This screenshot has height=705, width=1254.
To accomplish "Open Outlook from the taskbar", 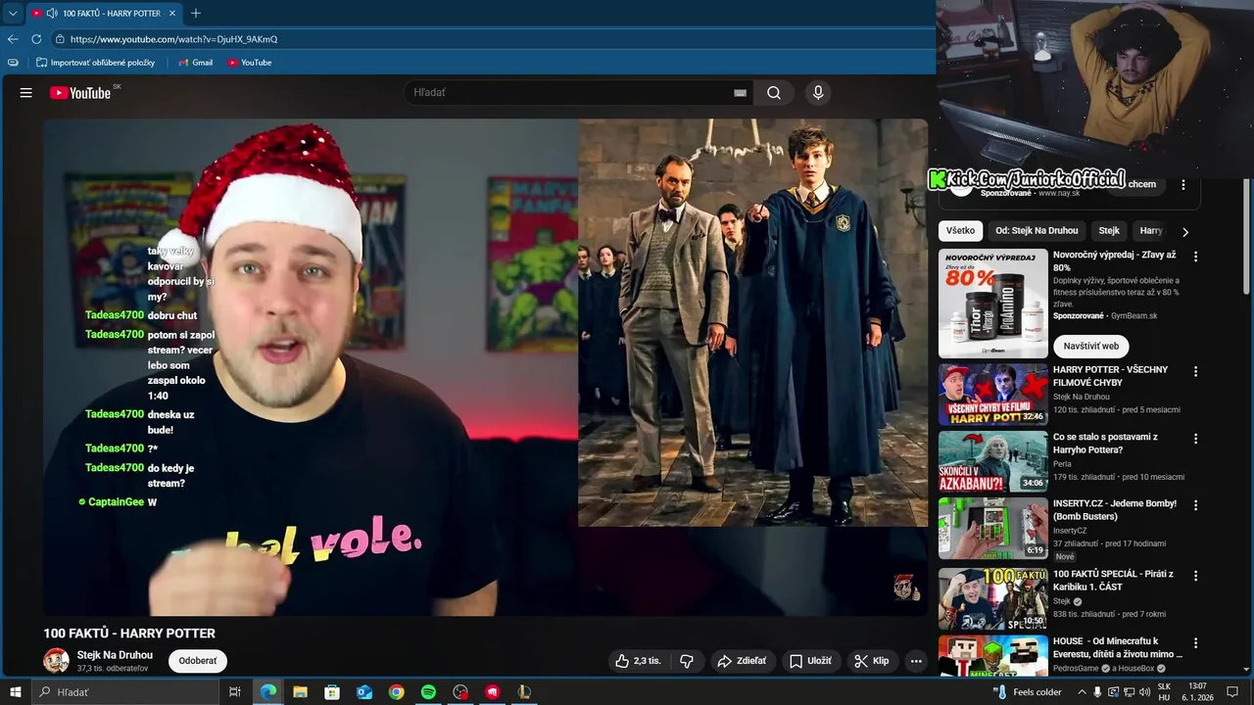I will tap(364, 692).
